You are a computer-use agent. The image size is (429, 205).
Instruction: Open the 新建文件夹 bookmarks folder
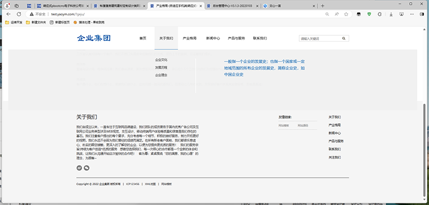click(x=36, y=22)
